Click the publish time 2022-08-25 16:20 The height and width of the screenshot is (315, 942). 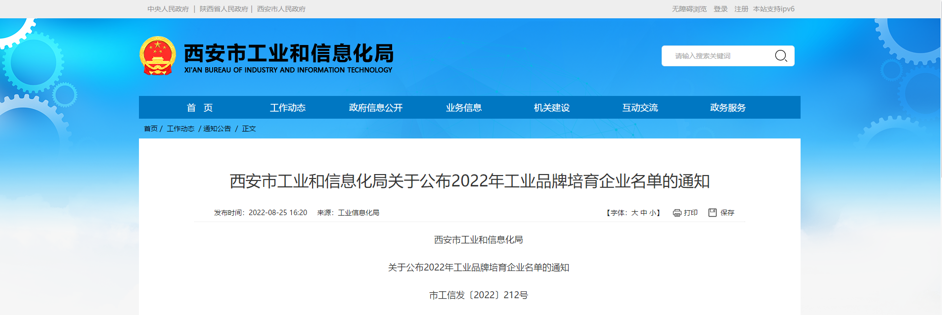coord(278,213)
